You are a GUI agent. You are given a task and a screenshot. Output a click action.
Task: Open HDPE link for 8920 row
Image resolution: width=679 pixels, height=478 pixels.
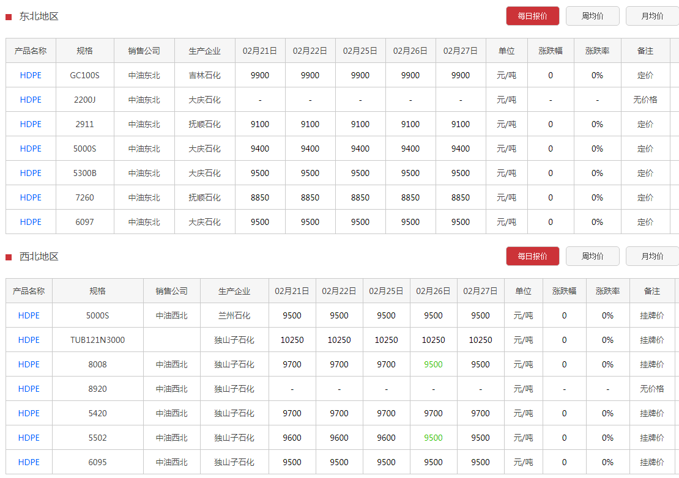[x=29, y=389]
